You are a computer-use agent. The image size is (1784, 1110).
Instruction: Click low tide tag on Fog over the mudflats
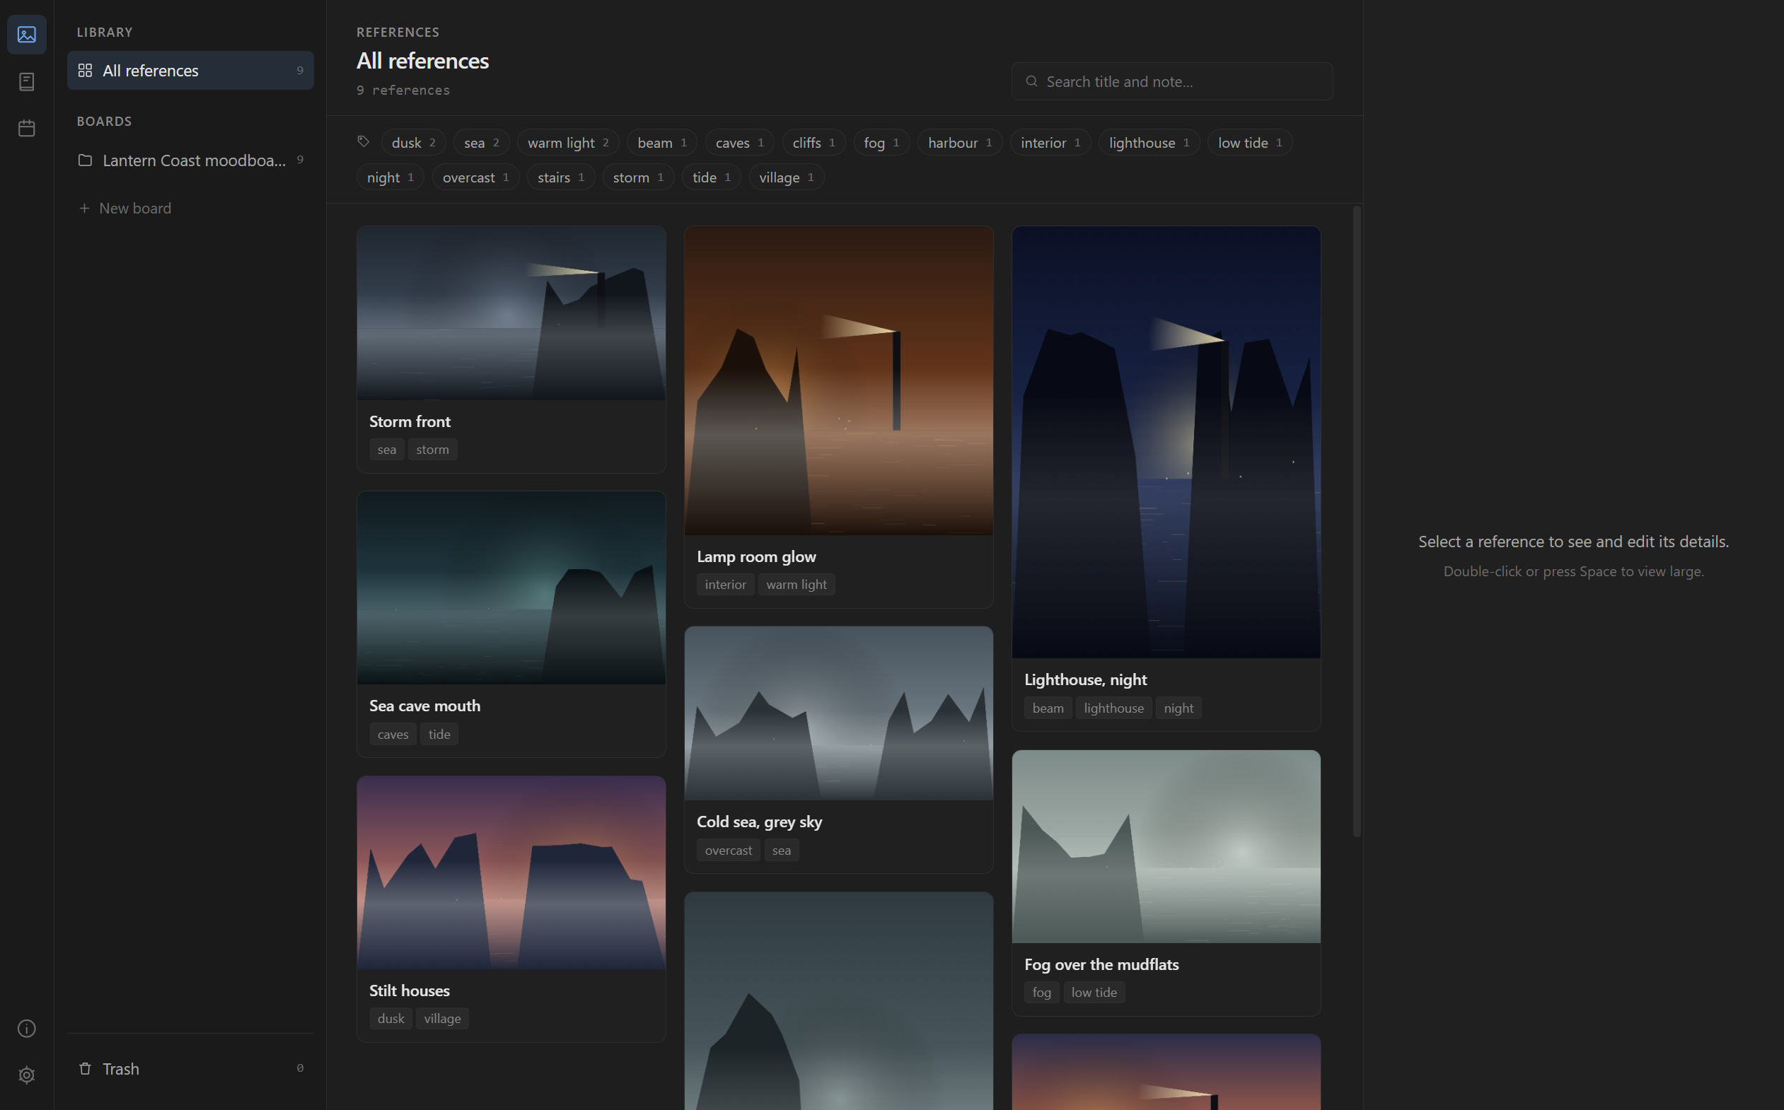[x=1094, y=992]
